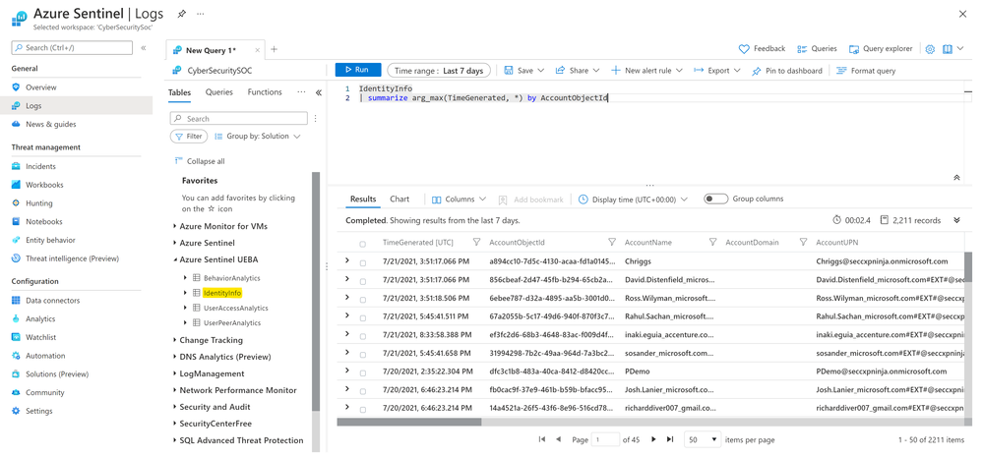Expand the results details chevron near record count
Image resolution: width=983 pixels, height=457 pixels.
[x=956, y=220]
